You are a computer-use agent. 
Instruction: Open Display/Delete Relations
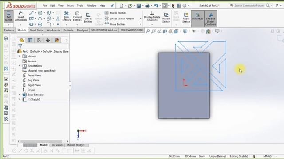(x=152, y=16)
